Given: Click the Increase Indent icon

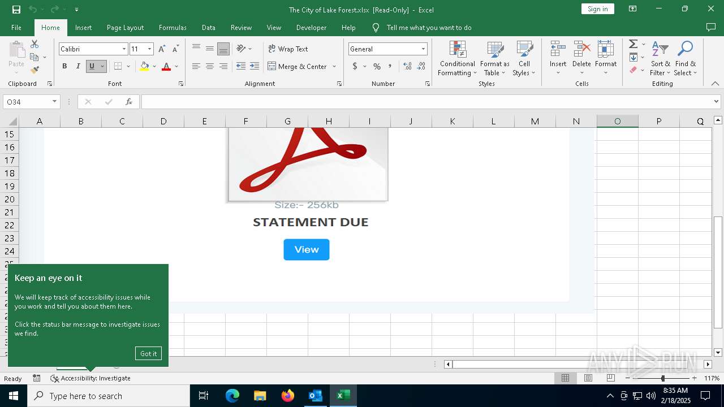Looking at the screenshot, I should click(255, 66).
